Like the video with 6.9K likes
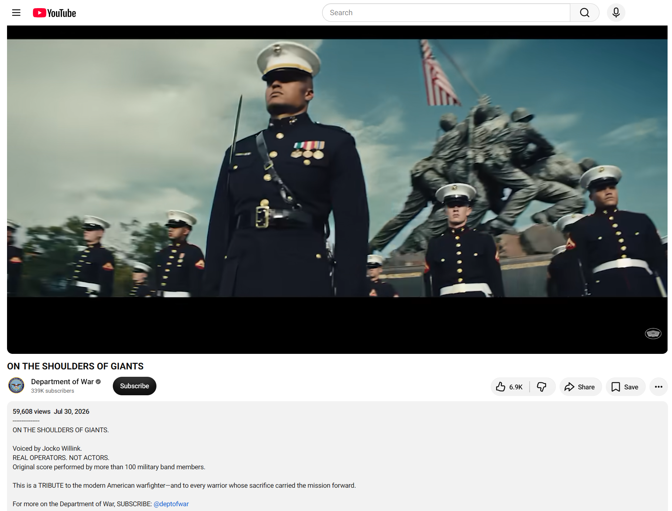 (510, 387)
